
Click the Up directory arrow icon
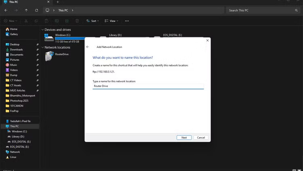pos(26,10)
